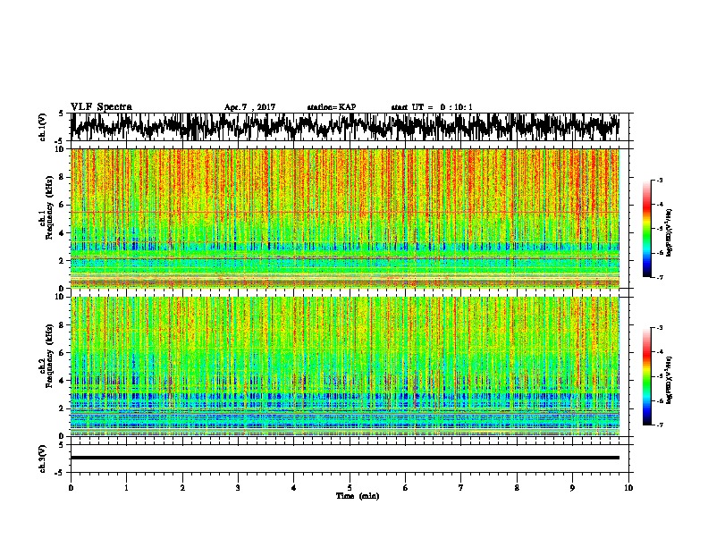Click the "5" minute time axis tick

[x=350, y=488]
